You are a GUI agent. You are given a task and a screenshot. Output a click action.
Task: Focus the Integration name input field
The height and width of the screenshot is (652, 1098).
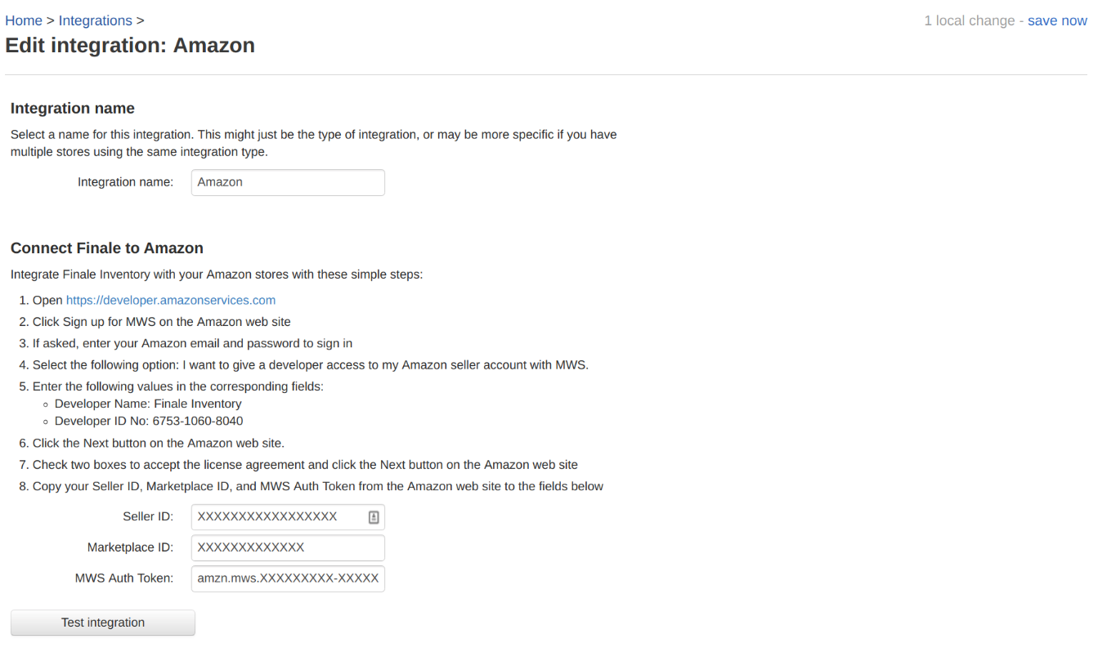click(x=288, y=182)
